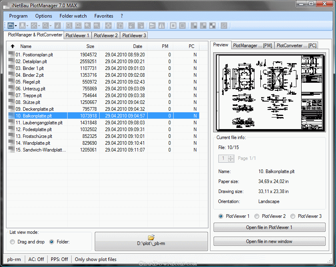Image resolution: width=336 pixels, height=267 pixels.
Task: Switch to the PlotViewer 2 tab
Action: click(x=106, y=36)
